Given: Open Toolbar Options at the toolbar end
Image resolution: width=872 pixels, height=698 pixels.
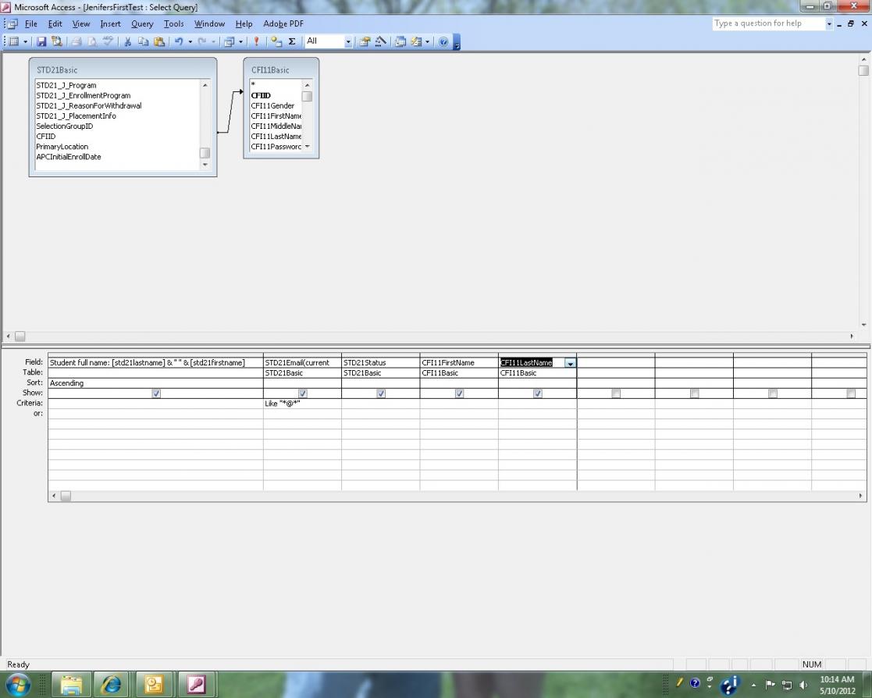Looking at the screenshot, I should (x=457, y=42).
